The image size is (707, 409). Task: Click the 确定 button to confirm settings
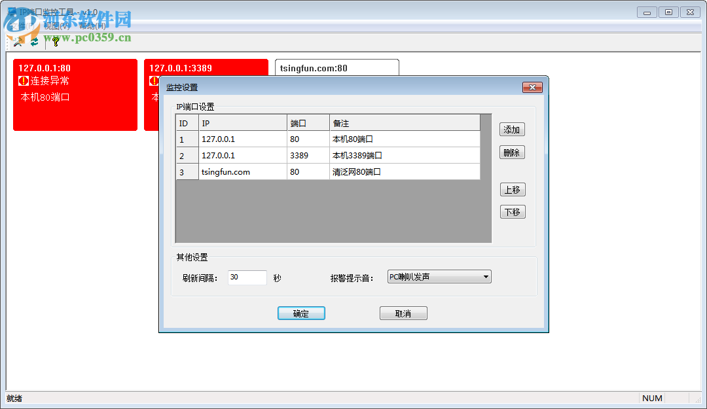click(x=301, y=313)
